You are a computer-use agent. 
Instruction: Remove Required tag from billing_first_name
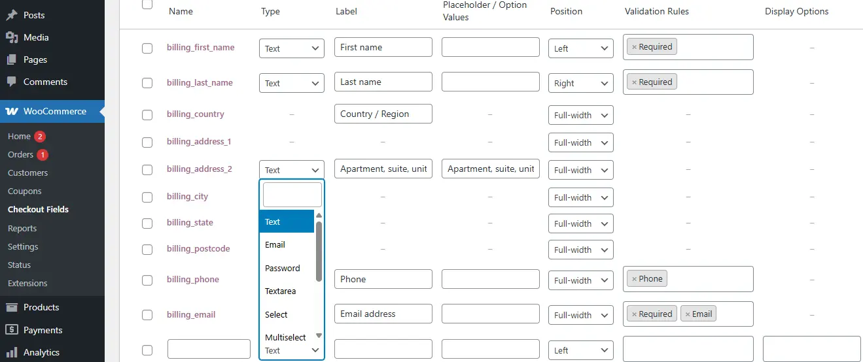pyautogui.click(x=633, y=47)
